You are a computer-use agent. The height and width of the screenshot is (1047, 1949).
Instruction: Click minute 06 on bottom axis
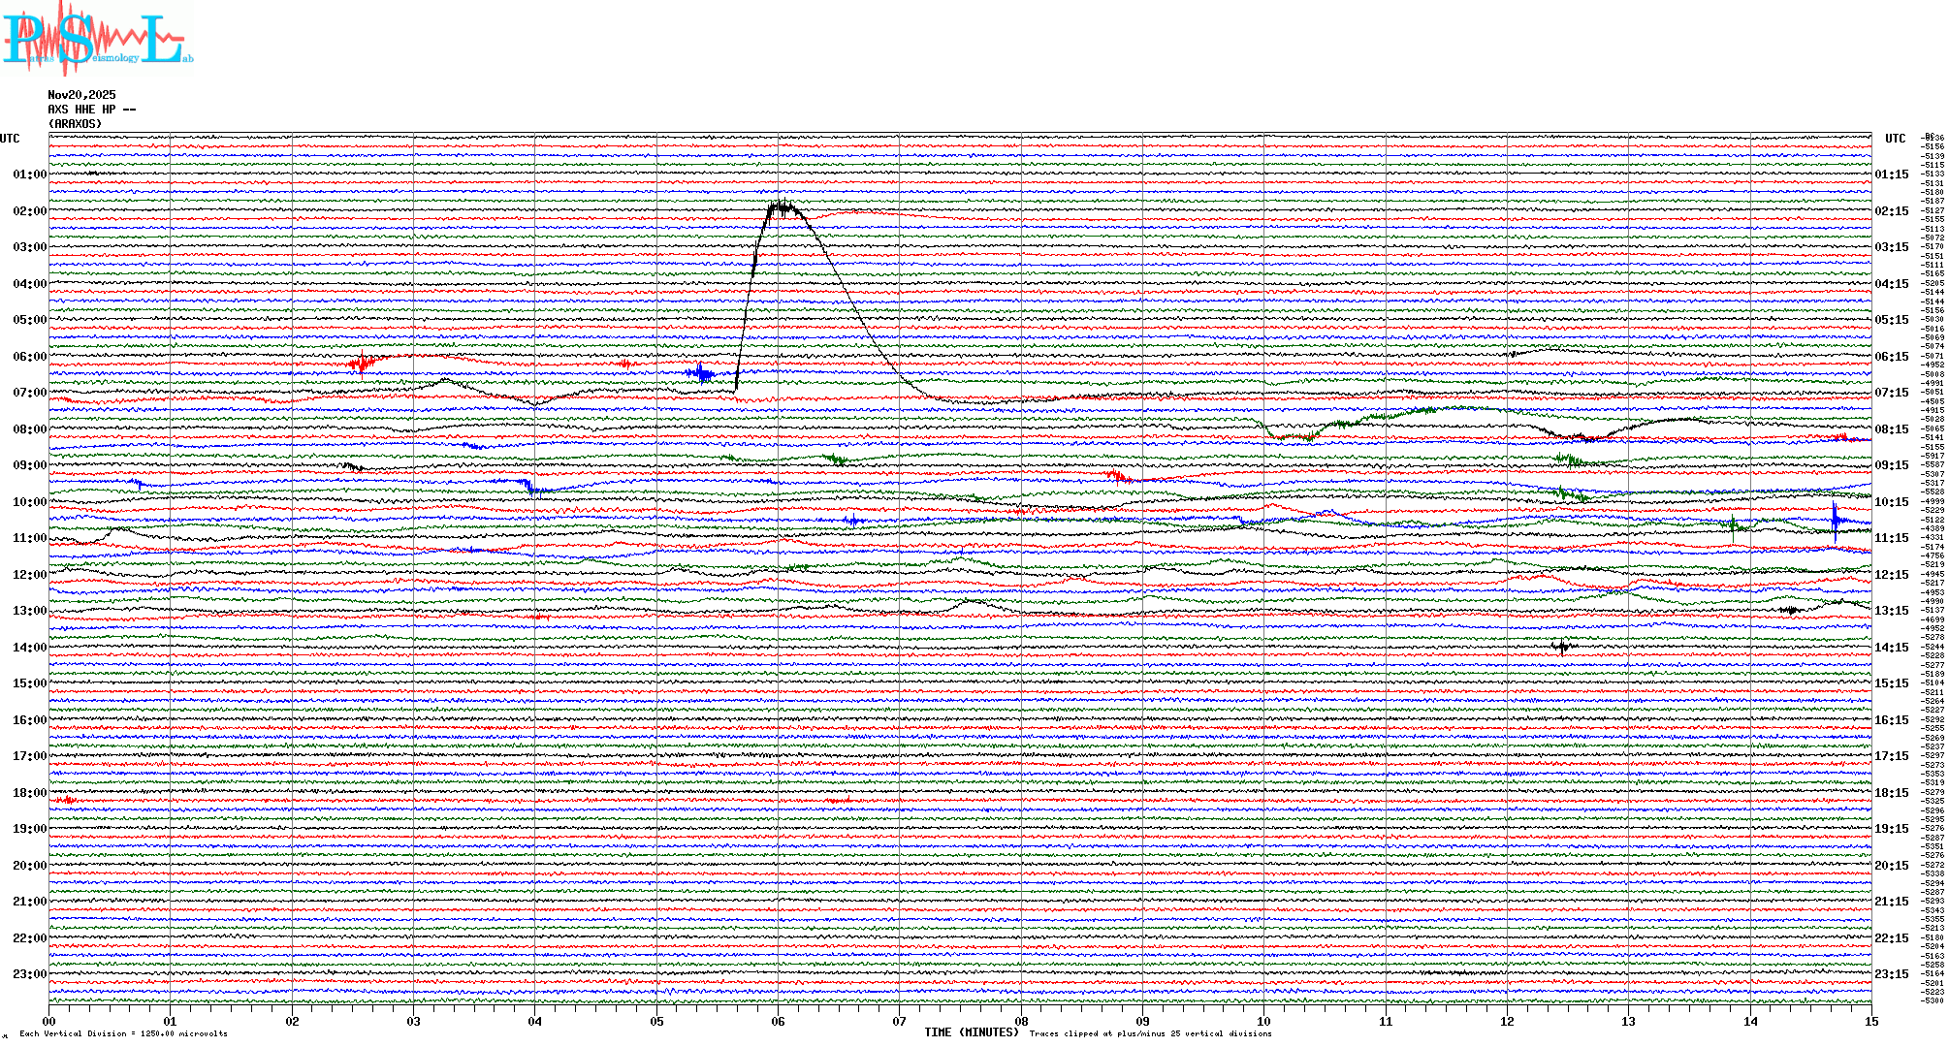[778, 1021]
